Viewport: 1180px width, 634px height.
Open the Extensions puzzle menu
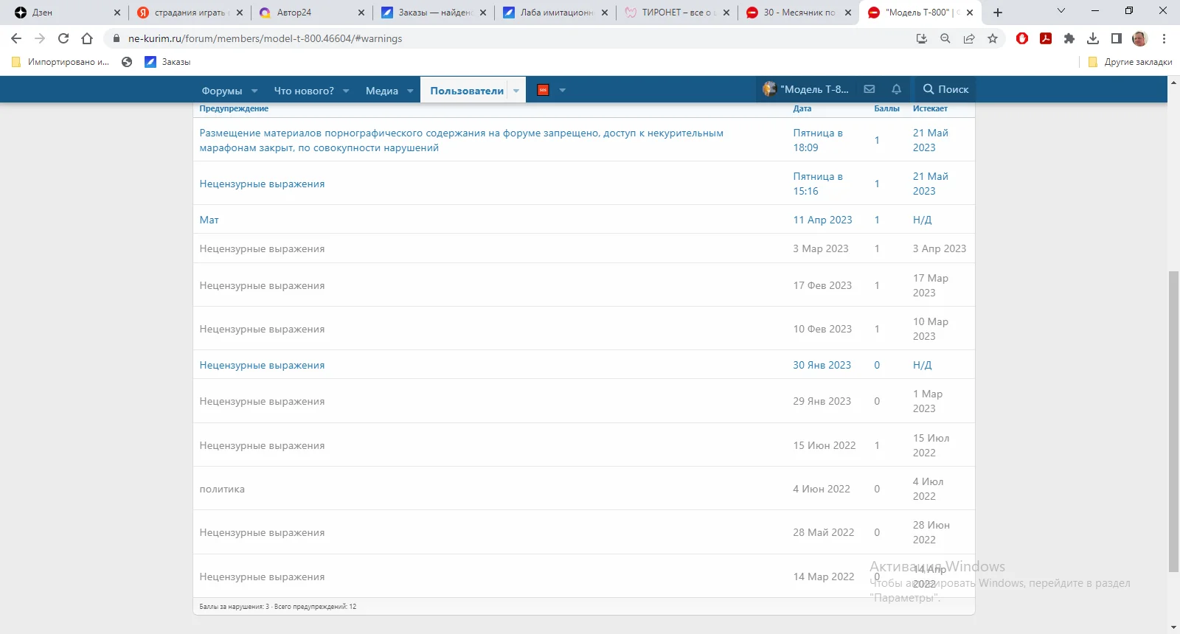1069,38
